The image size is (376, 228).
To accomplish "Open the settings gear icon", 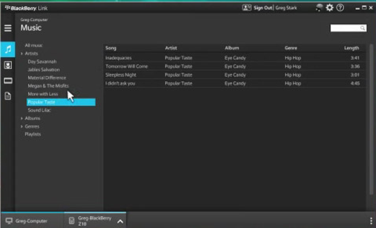I will [x=330, y=8].
